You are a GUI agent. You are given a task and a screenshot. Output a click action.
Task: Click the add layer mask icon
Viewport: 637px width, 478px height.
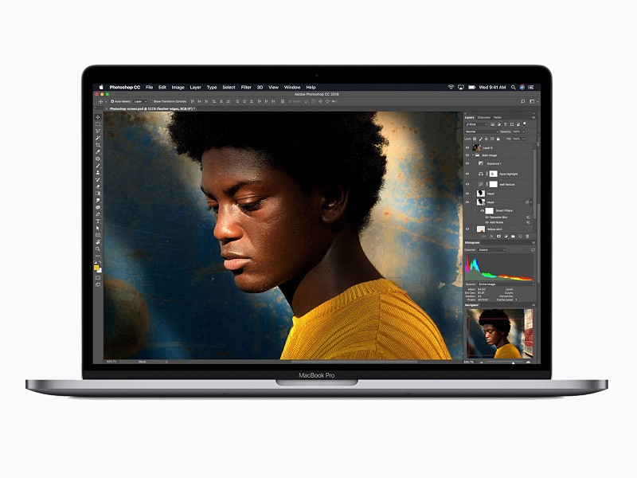point(499,236)
